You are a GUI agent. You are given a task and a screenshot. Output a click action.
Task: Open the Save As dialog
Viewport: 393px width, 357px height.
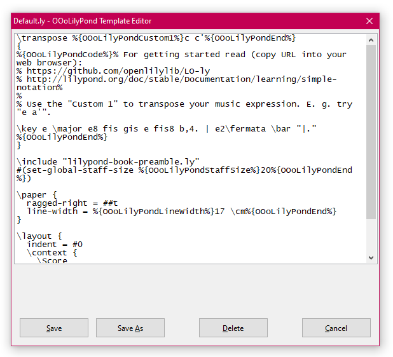[x=130, y=328]
